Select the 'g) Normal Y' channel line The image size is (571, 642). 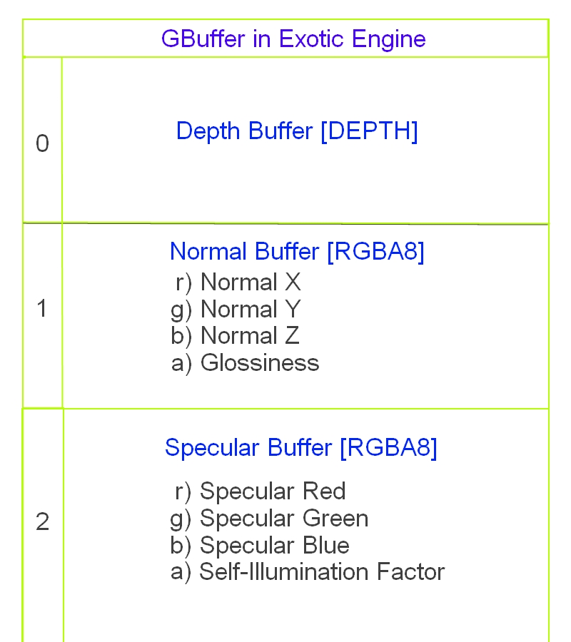(236, 310)
